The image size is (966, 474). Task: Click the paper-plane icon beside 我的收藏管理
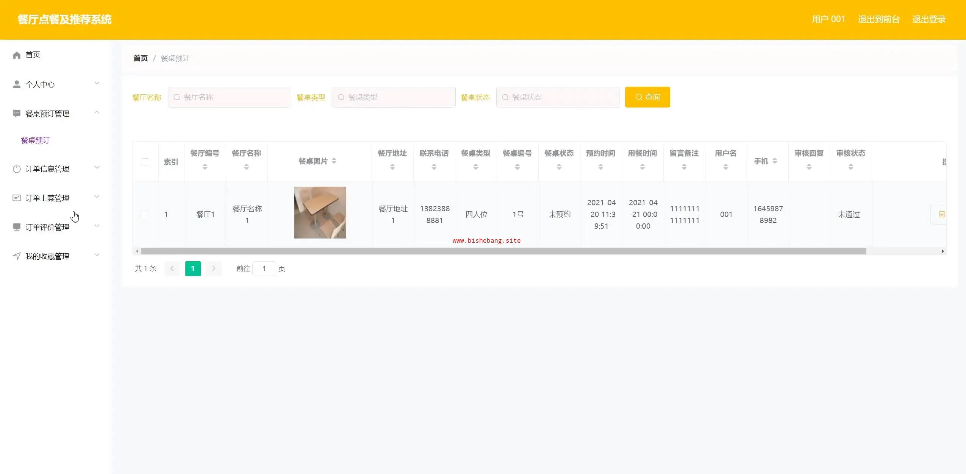click(17, 256)
